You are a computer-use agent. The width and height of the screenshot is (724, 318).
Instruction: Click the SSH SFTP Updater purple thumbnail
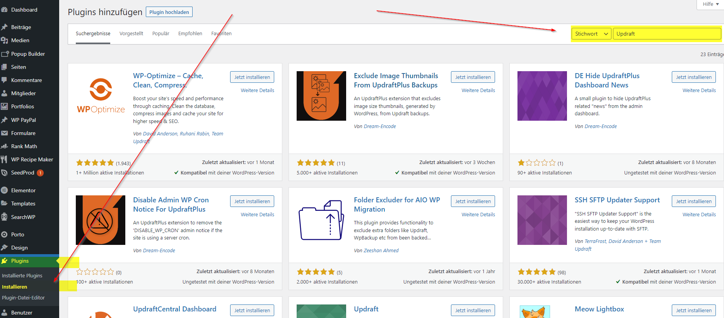pyautogui.click(x=542, y=220)
